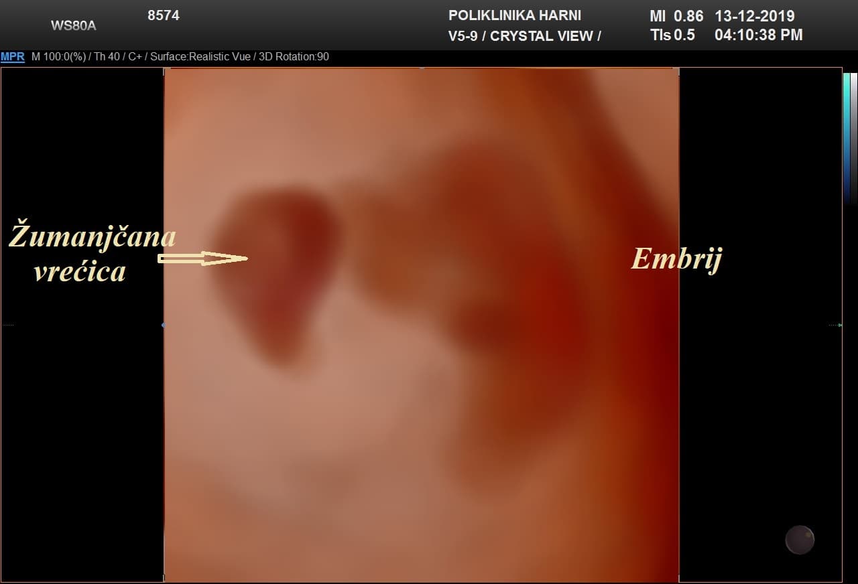Click the blue marker on left ROI edge
This screenshot has width=858, height=584.
[x=164, y=325]
